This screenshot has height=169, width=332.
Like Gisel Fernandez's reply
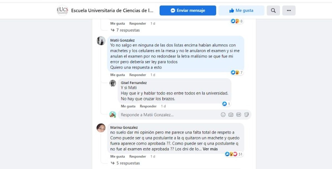128,106
